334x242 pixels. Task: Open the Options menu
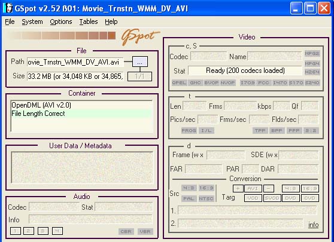(61, 22)
